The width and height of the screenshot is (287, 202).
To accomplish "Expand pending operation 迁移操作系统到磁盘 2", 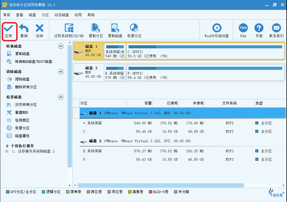I will [x=7, y=151].
